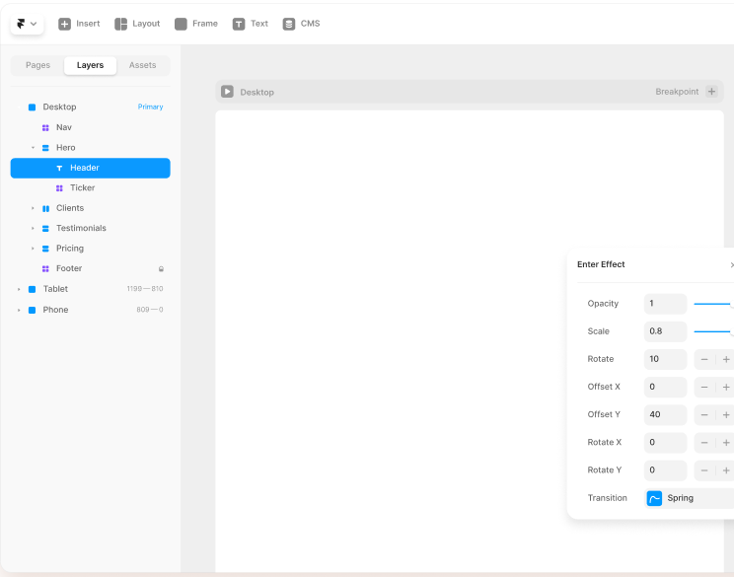The image size is (734, 577).
Task: Collapse the Hero layer
Action: click(33, 148)
